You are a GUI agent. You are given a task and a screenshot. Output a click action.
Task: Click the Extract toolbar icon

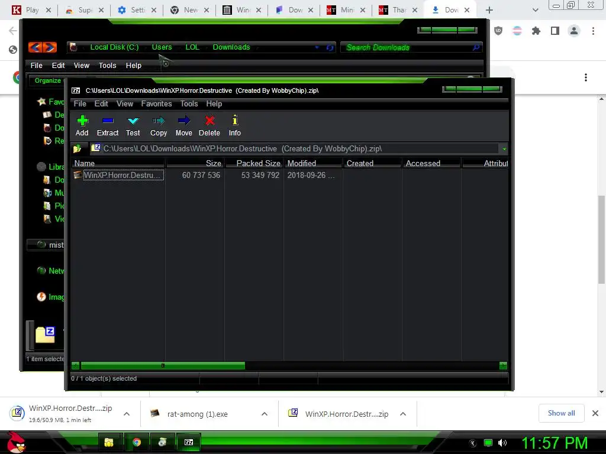tap(108, 125)
